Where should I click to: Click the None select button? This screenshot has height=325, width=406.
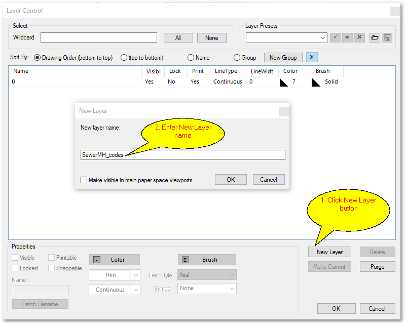[x=212, y=38]
